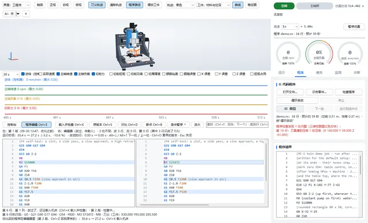Image resolution: width=368 pixels, height=223 pixels.
Task: Open the 轨迹: 单色 dropdown
Action: point(180,5)
